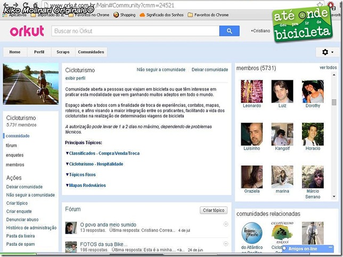Click the members list scroll-up arrow
Viewport: 343px width, 257px height.
point(334,75)
